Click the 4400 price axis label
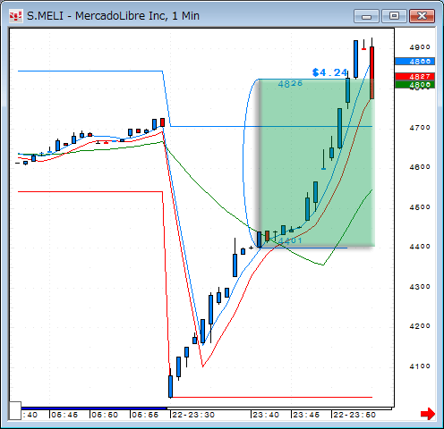This screenshot has width=444, height=429. (420, 247)
